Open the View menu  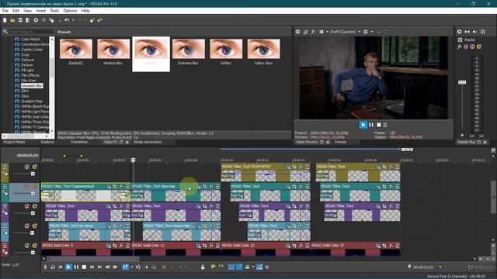tap(28, 11)
